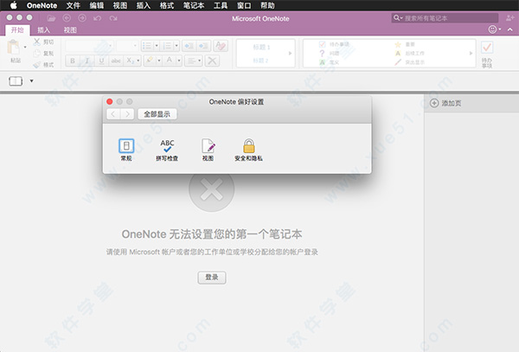
Task: Open the alignment dropdown arrow
Action: pyautogui.click(x=200, y=61)
